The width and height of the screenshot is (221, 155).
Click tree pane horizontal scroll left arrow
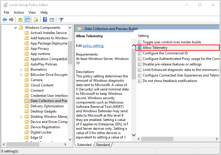click(4, 144)
